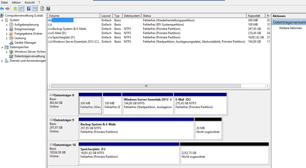The width and height of the screenshot is (306, 168).
Task: Click the Up one level folder icon
Action: point(15,9)
